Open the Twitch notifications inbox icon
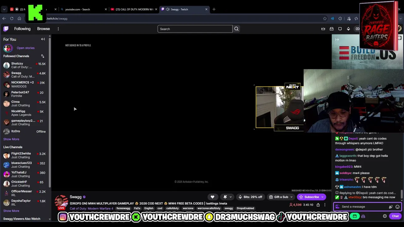This screenshot has width=404, height=227. (x=332, y=29)
